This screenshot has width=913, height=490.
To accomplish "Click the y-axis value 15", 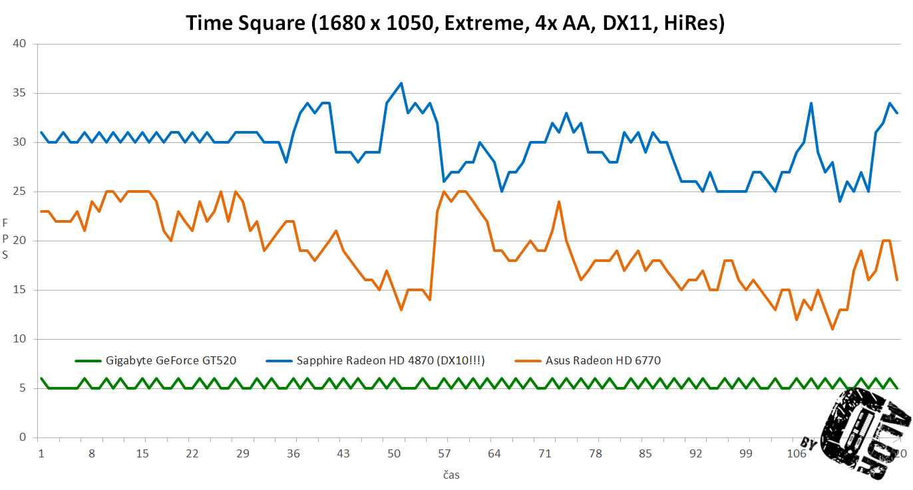I will coord(19,290).
